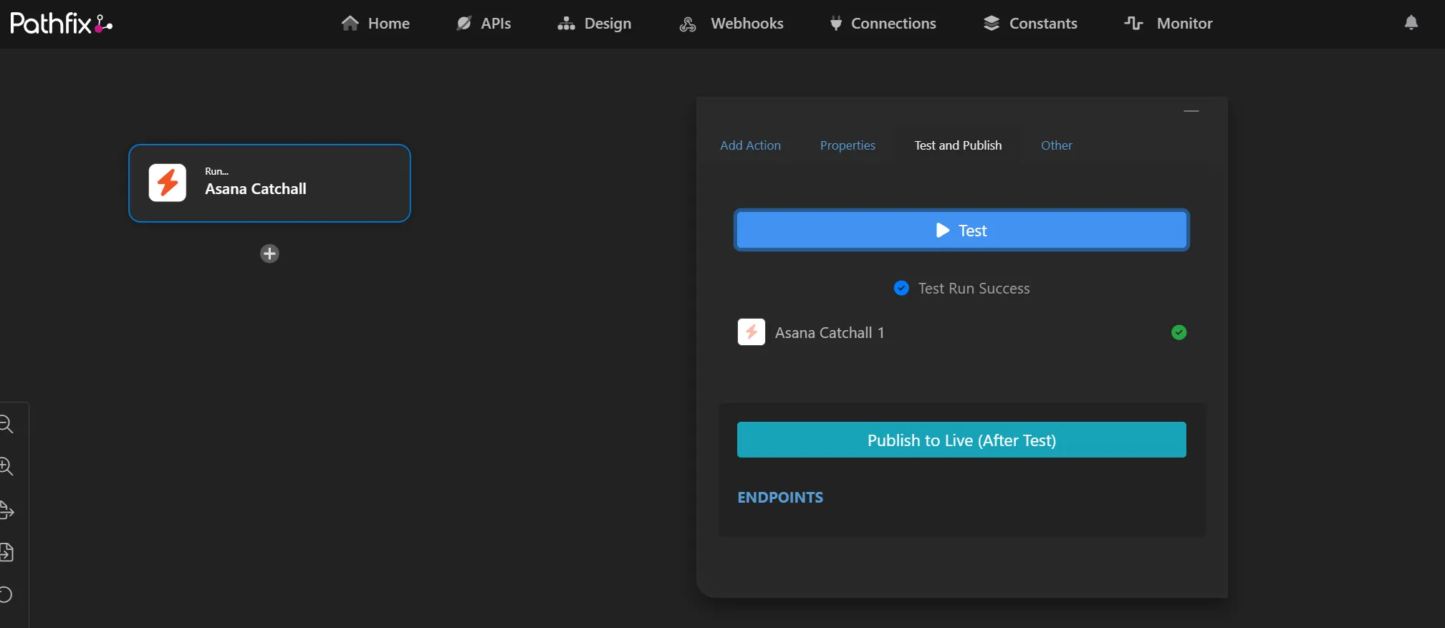
Task: Switch to the Other tab
Action: click(1057, 145)
